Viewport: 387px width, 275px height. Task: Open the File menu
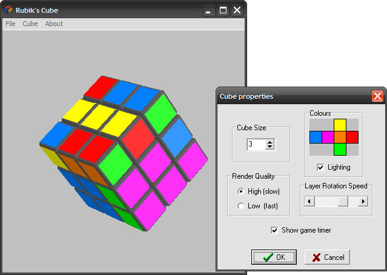coord(10,24)
